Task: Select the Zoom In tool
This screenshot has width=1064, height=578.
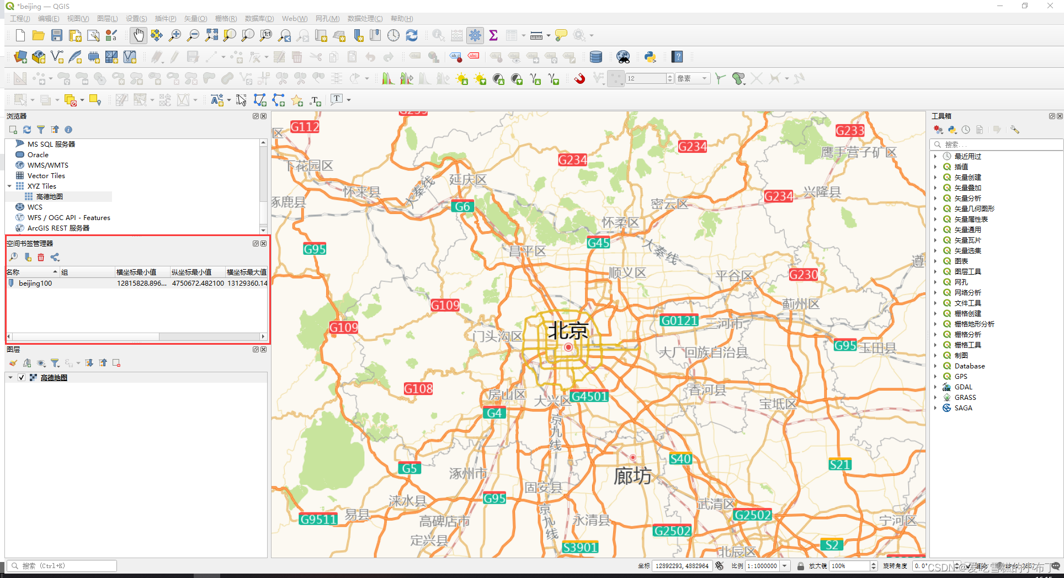Action: tap(174, 36)
